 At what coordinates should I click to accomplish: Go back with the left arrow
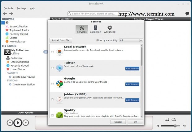tap(5, 14)
